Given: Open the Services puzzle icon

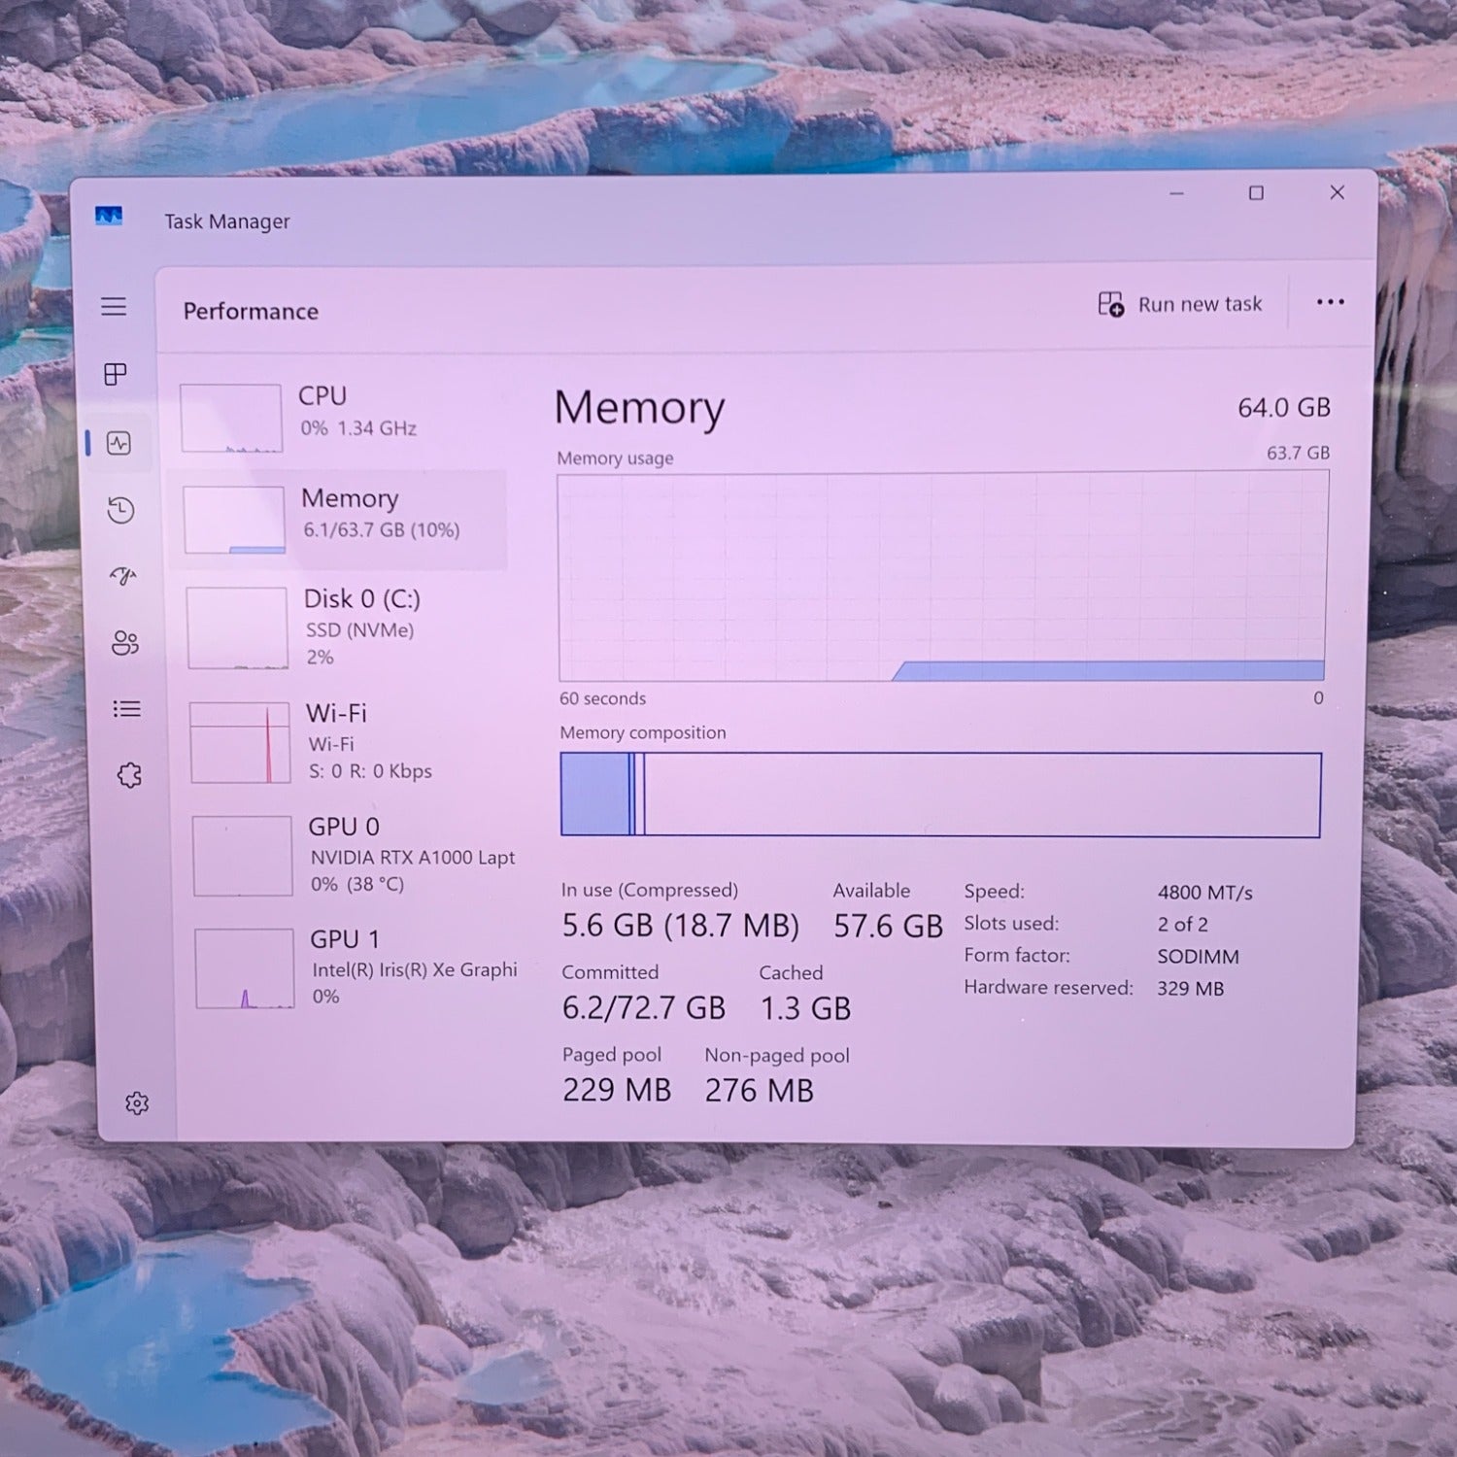Looking at the screenshot, I should coord(129,775).
